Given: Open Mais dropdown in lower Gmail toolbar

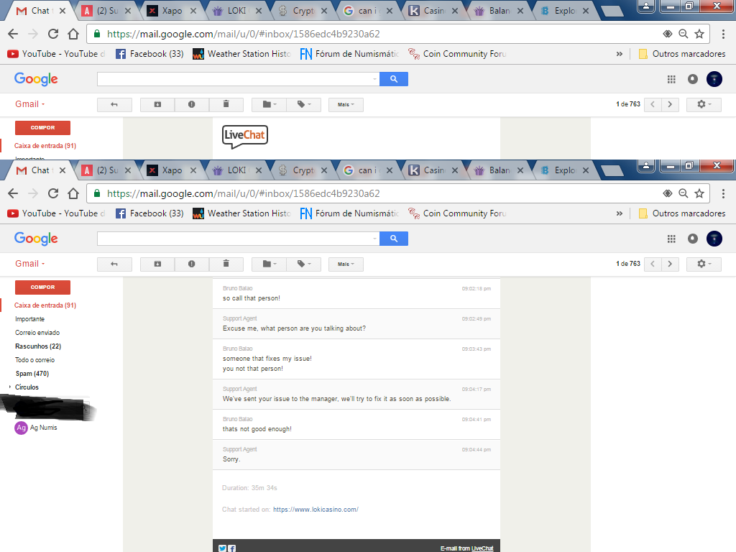Looking at the screenshot, I should pos(346,264).
